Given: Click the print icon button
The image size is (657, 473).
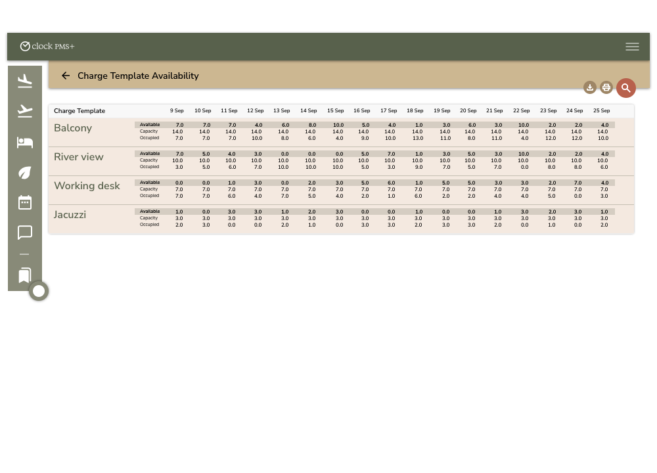Looking at the screenshot, I should [606, 87].
